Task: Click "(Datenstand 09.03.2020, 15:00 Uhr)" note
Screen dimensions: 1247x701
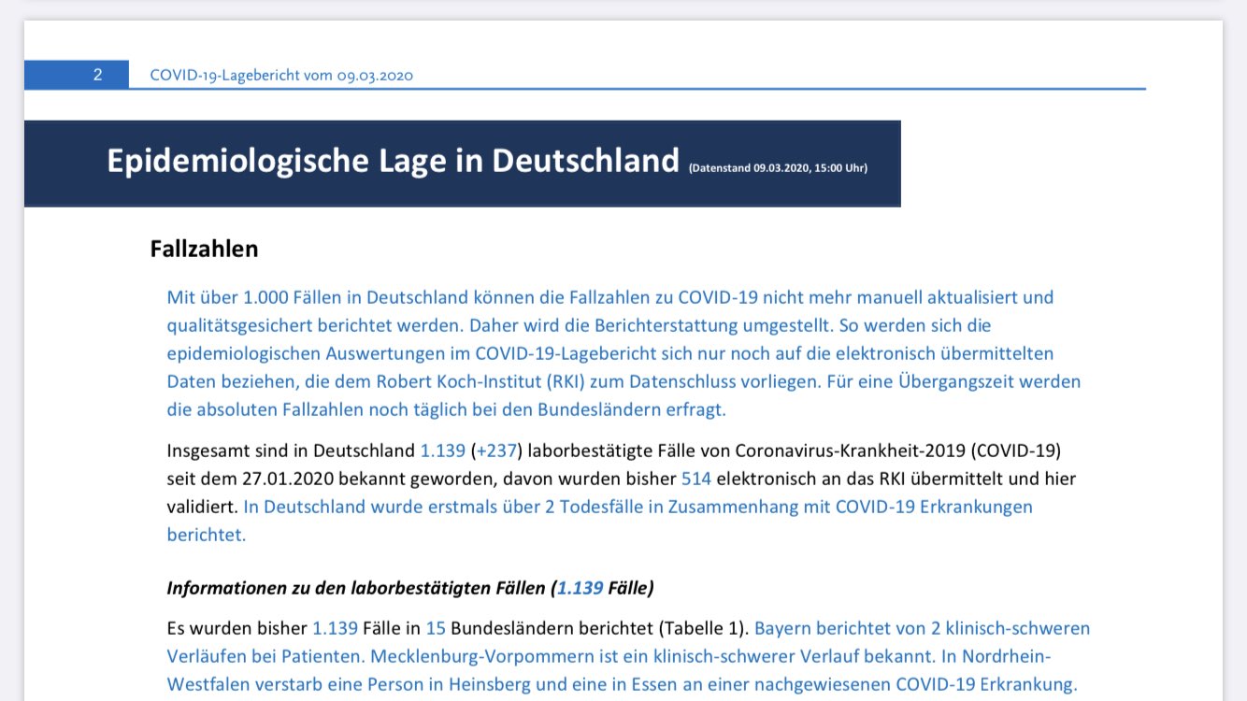Action: pos(778,168)
